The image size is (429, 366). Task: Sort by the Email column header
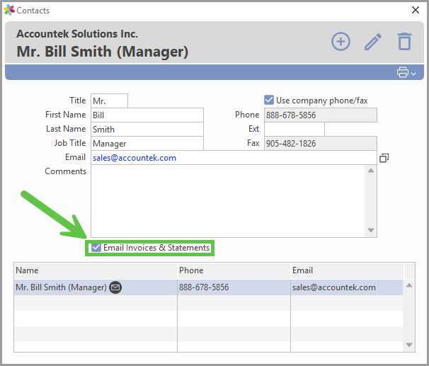point(347,270)
